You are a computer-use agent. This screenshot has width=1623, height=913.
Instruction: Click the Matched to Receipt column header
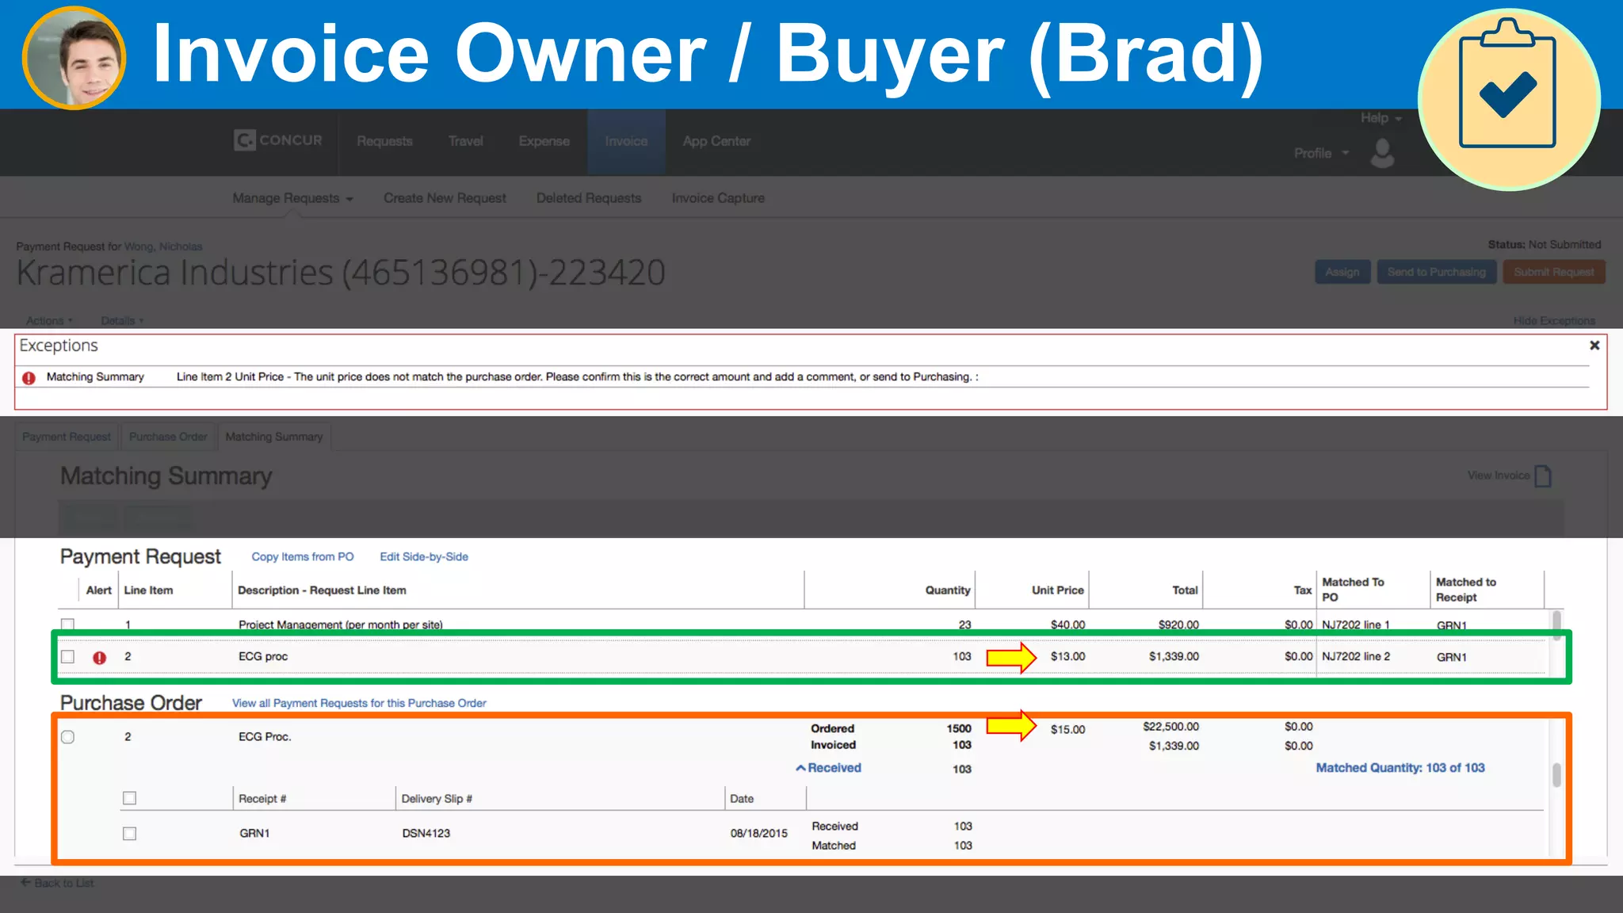pos(1466,590)
